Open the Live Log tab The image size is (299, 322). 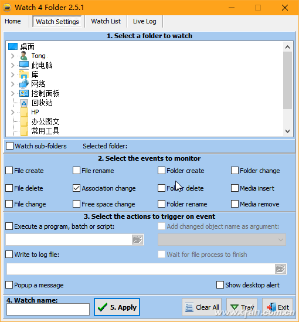[x=145, y=21]
